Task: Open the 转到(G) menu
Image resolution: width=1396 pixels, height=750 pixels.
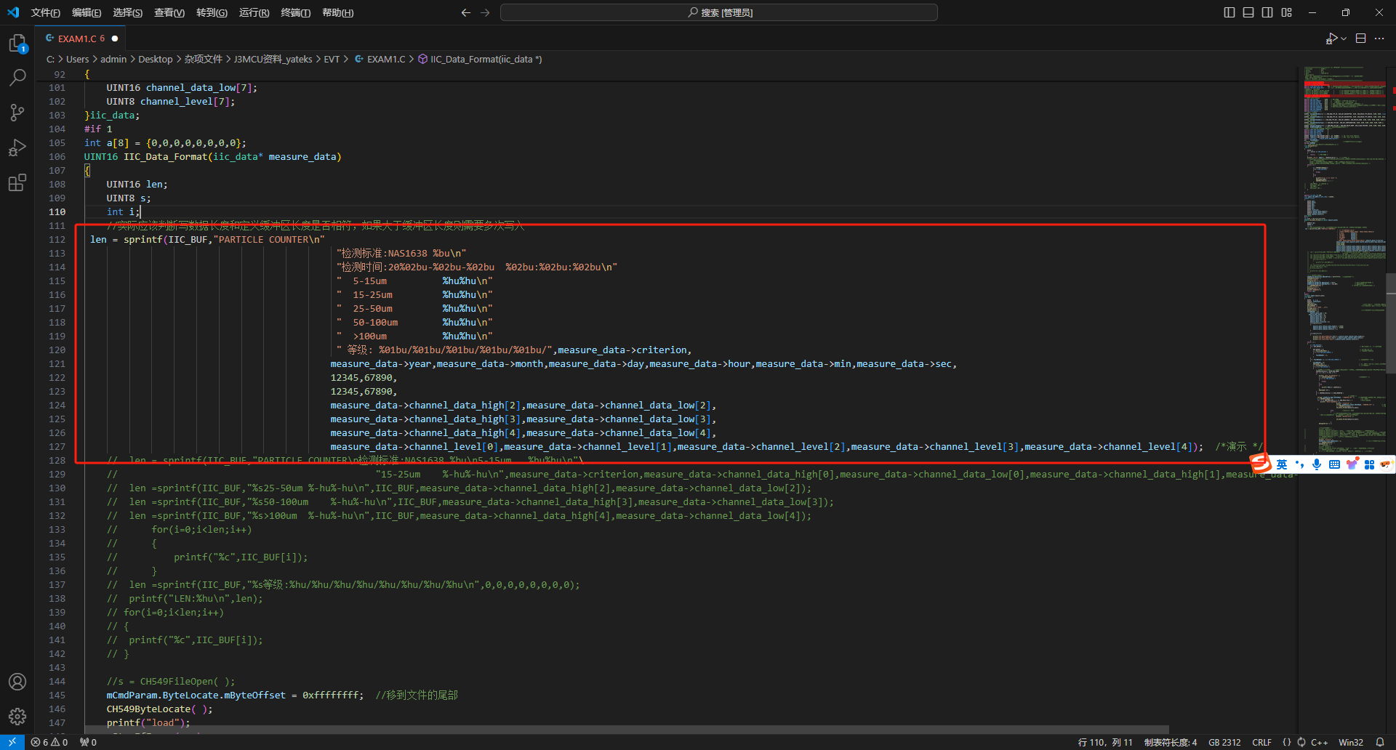Action: pyautogui.click(x=212, y=12)
